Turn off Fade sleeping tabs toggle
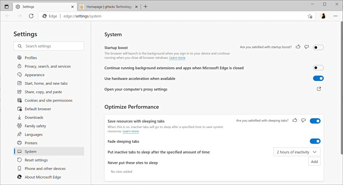Screen dimensions: 343x185 click(315, 141)
